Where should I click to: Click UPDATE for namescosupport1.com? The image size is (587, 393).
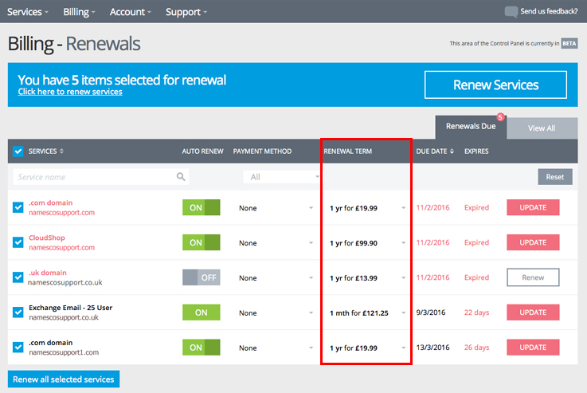(533, 348)
